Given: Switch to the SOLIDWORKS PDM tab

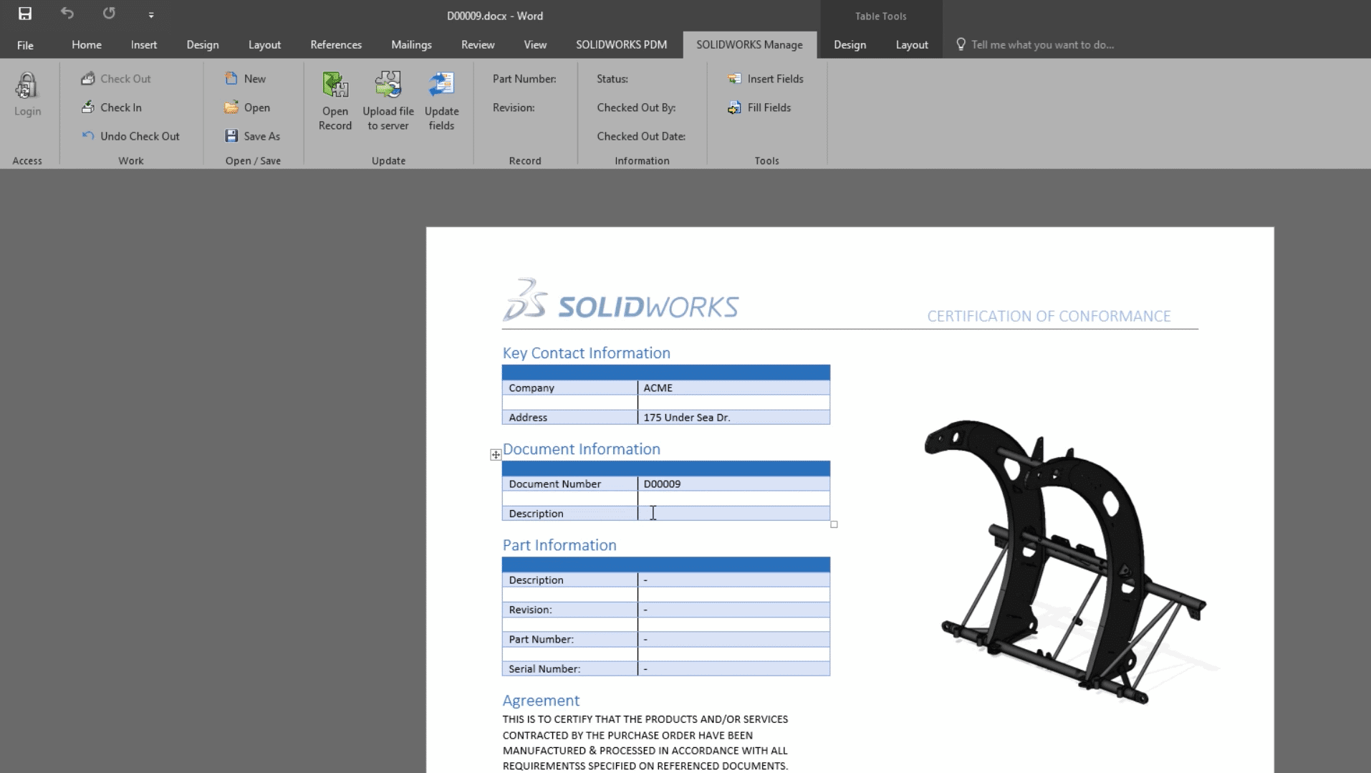Looking at the screenshot, I should click(x=620, y=44).
